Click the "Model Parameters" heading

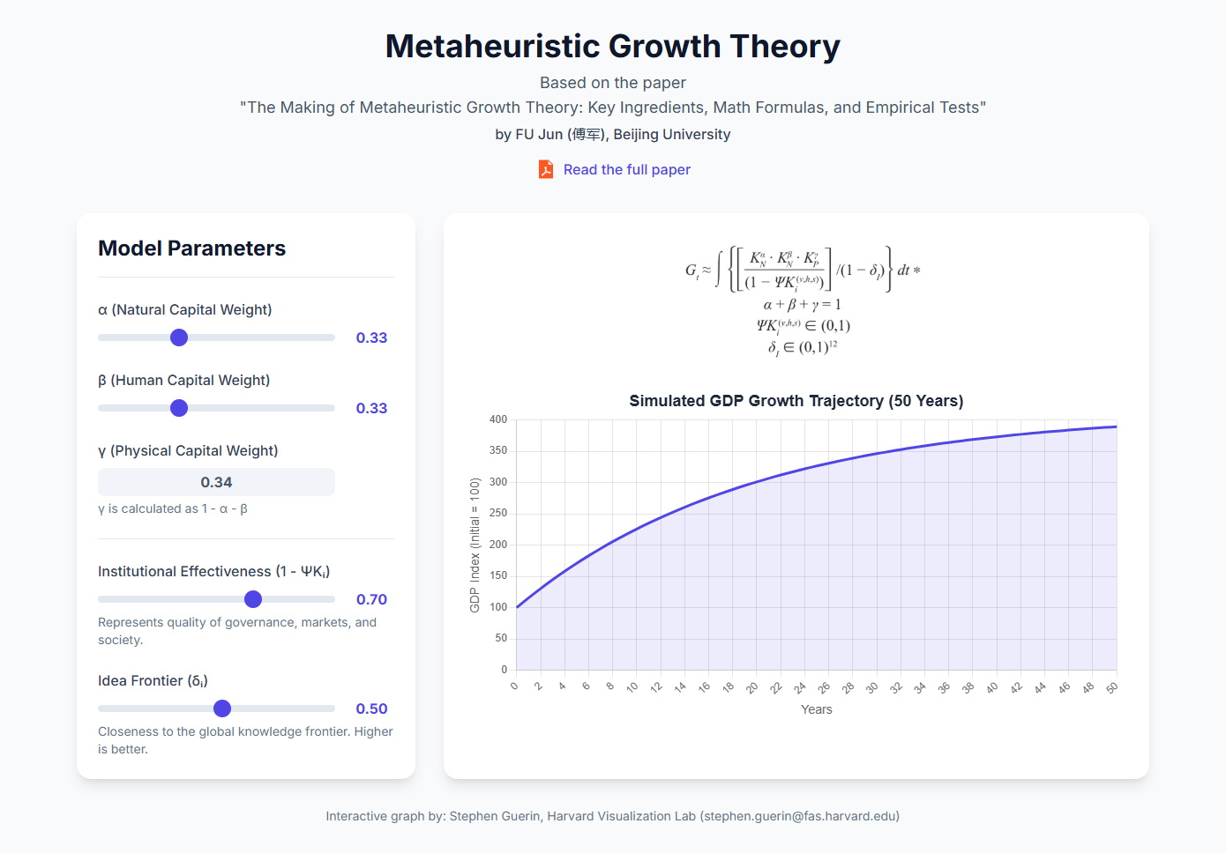tap(191, 248)
